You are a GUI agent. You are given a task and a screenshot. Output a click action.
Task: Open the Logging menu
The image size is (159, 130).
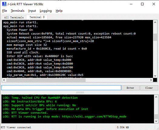point(46,11)
